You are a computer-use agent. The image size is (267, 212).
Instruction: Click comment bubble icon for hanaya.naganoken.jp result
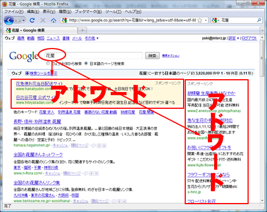click(x=93, y=146)
